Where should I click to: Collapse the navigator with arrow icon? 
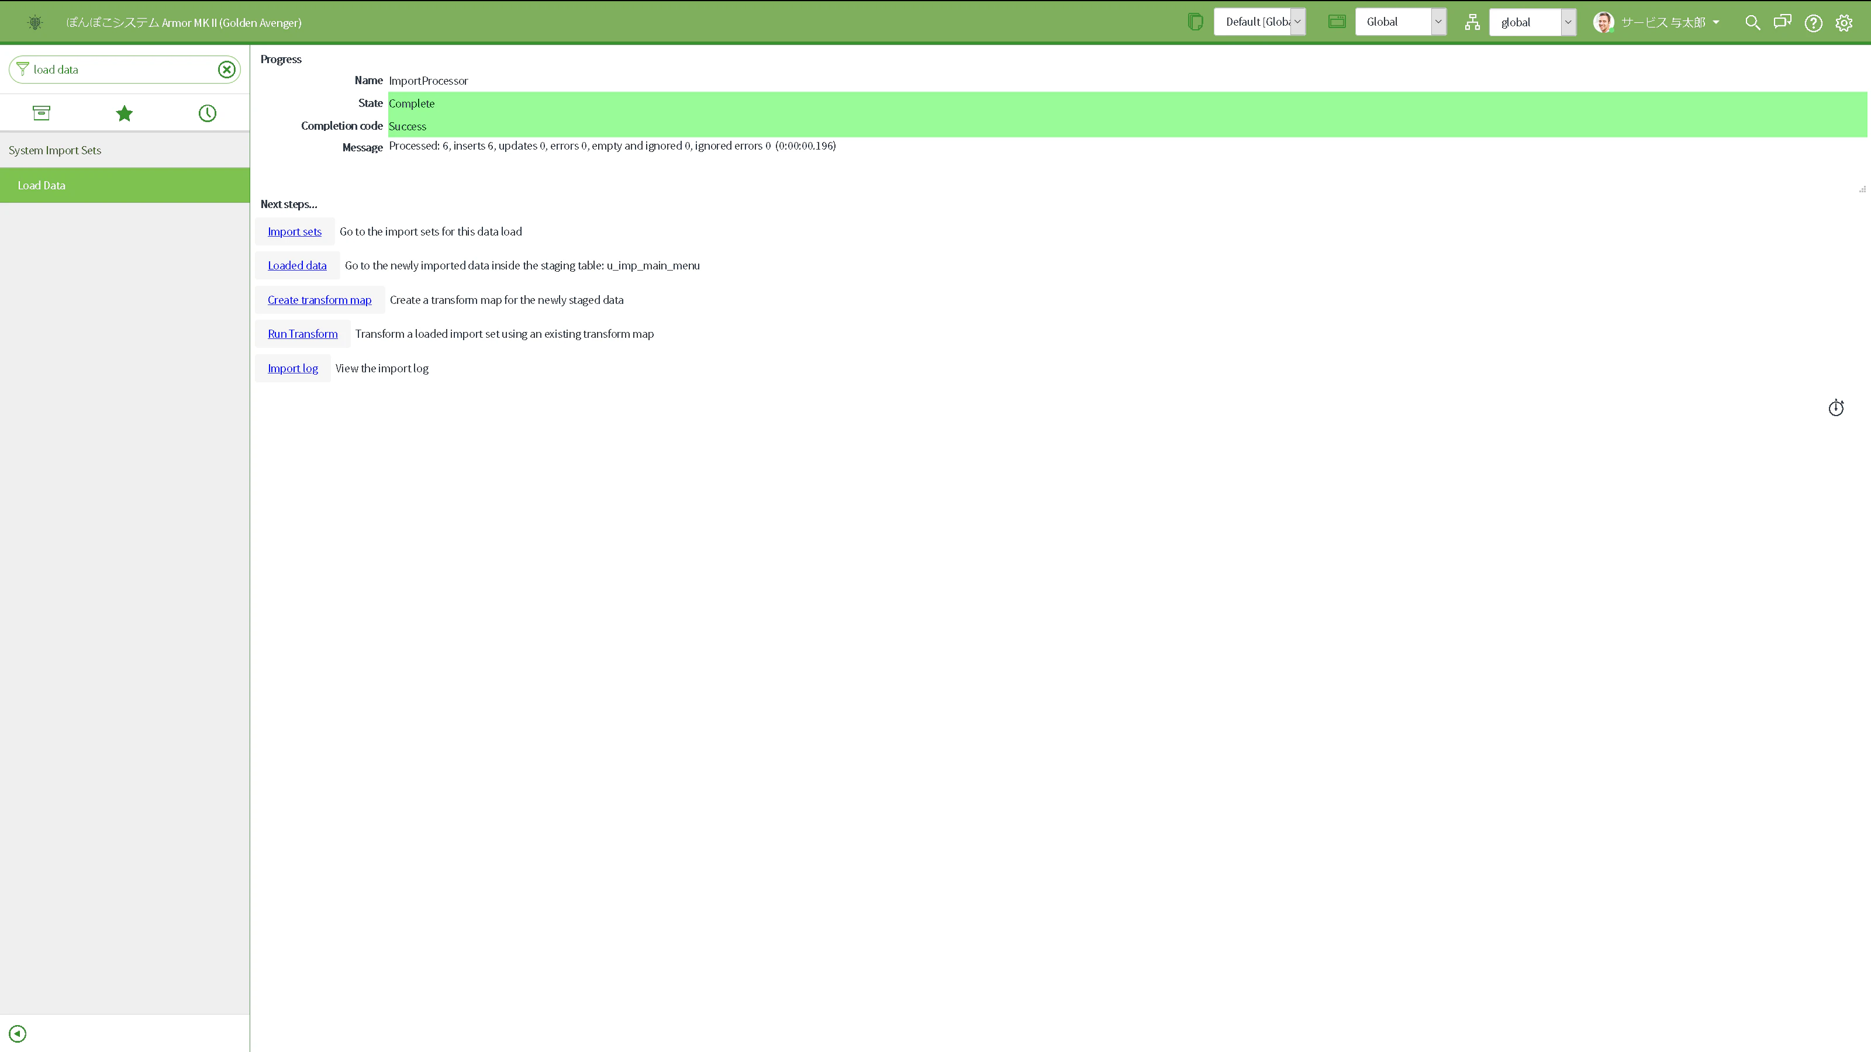click(x=18, y=1033)
